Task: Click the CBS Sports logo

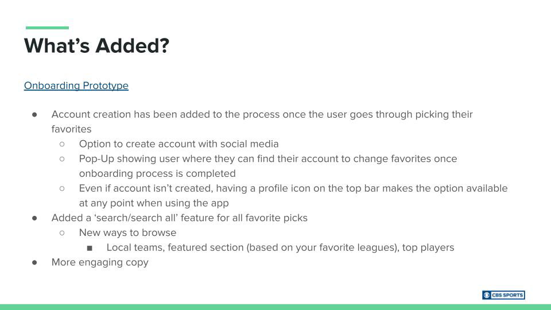Action: point(503,295)
